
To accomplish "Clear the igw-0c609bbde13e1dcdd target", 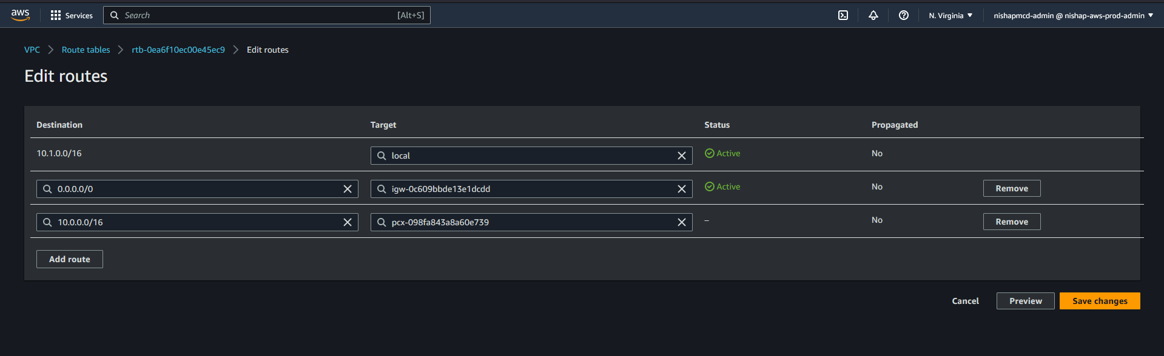I will (x=682, y=189).
